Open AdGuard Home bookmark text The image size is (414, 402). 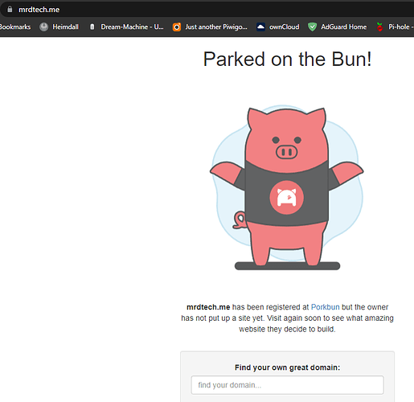pyautogui.click(x=344, y=27)
